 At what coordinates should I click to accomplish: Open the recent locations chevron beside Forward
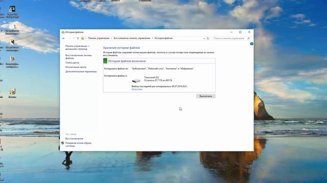click(74, 39)
